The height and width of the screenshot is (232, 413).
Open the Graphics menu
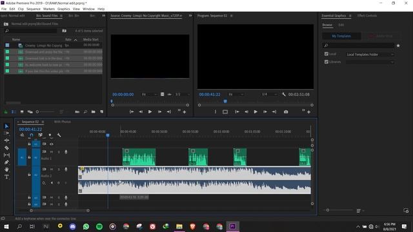point(64,9)
